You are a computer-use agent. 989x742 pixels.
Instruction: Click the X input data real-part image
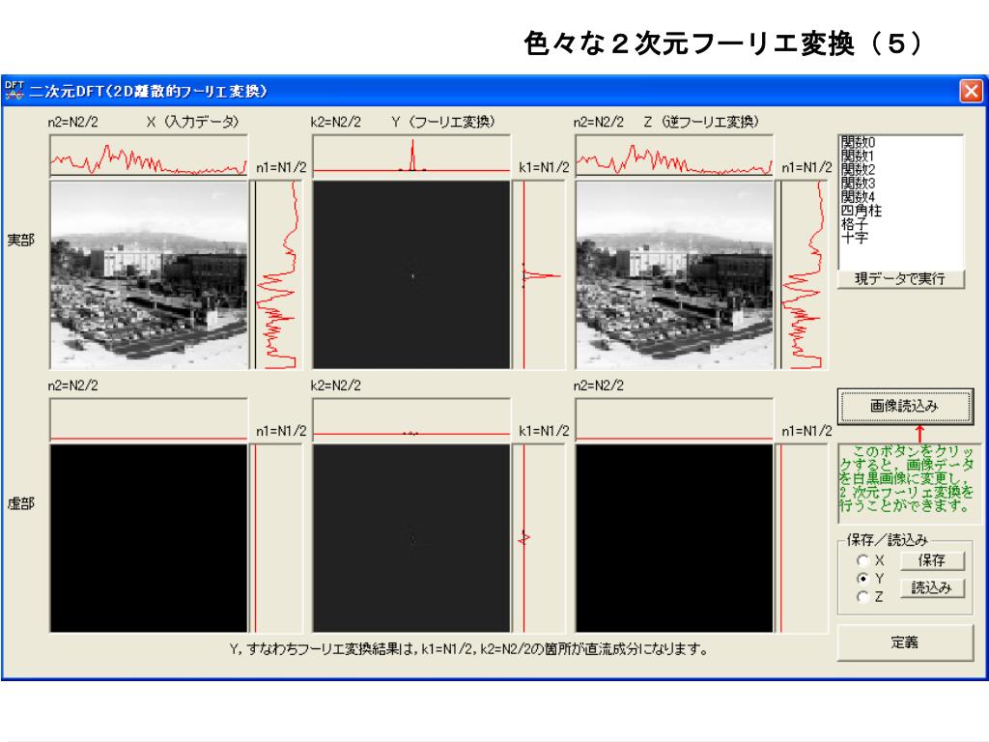coord(149,275)
